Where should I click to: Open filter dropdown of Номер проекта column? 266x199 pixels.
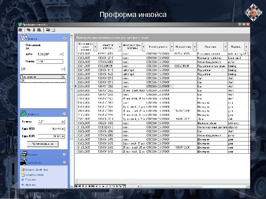point(172,47)
